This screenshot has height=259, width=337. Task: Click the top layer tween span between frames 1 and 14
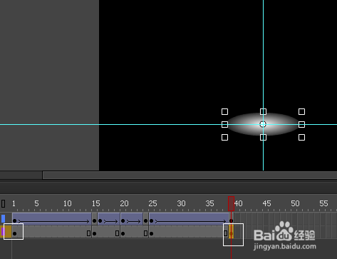point(52,218)
